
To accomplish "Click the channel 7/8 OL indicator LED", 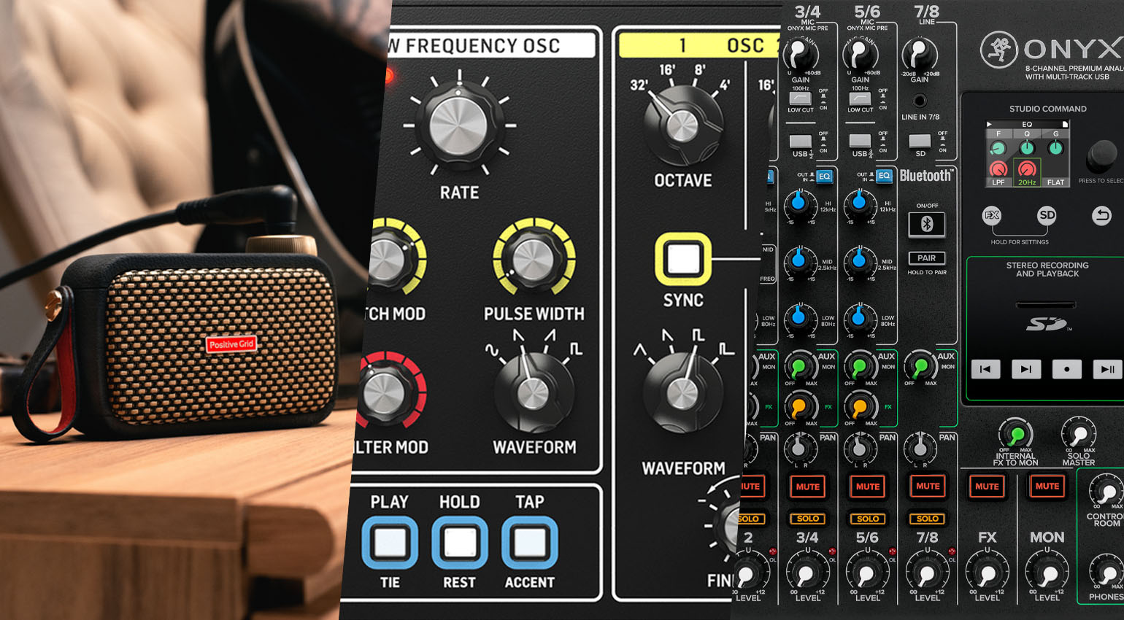I will point(952,551).
